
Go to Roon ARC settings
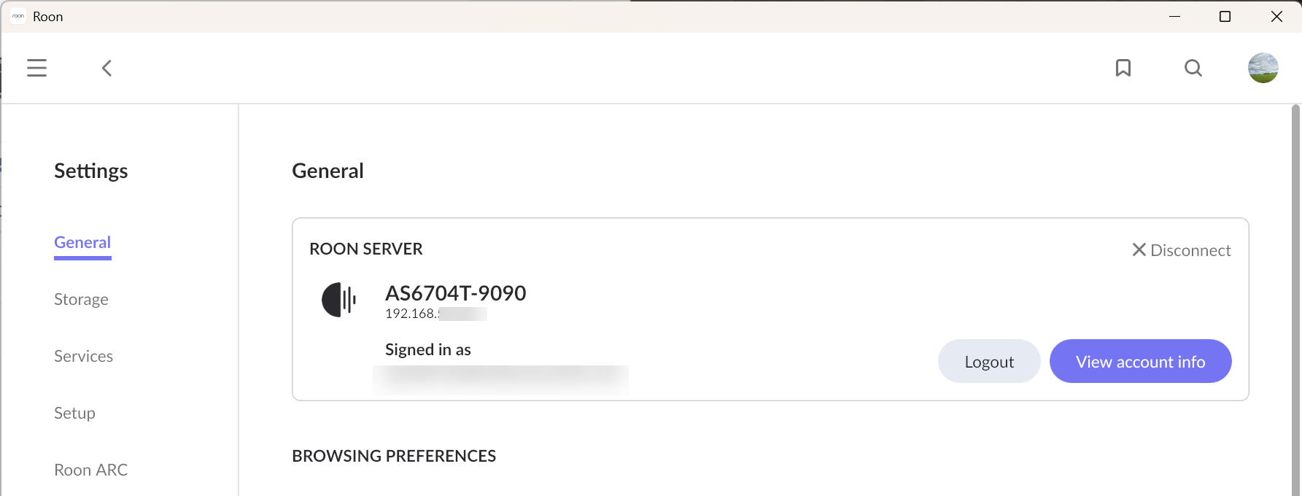[90, 470]
